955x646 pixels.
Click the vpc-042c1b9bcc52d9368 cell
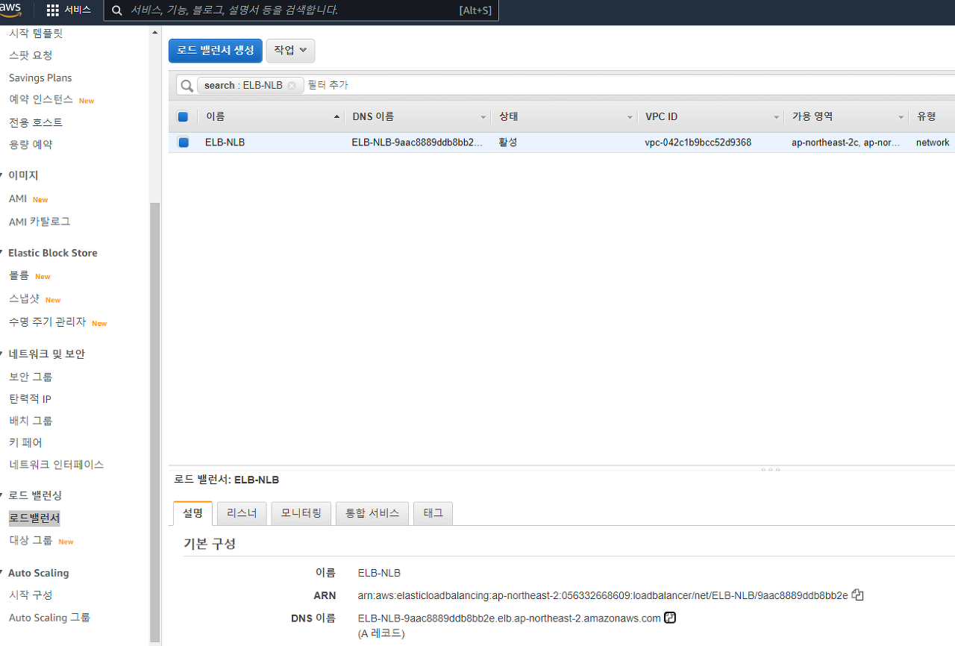[x=698, y=142]
